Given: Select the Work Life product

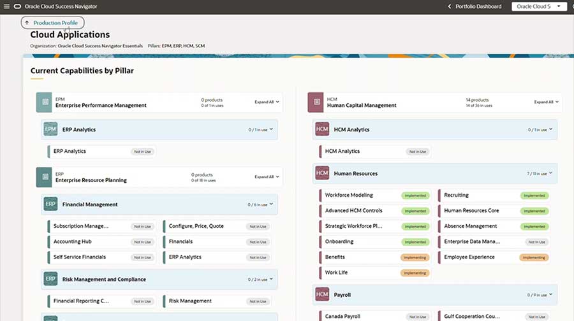Looking at the screenshot, I should 375,273.
